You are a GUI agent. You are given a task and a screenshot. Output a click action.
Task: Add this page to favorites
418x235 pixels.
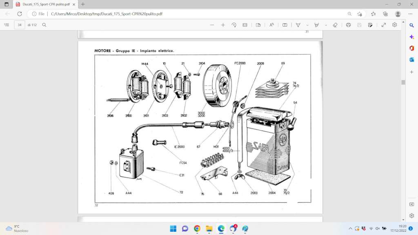[x=360, y=14]
